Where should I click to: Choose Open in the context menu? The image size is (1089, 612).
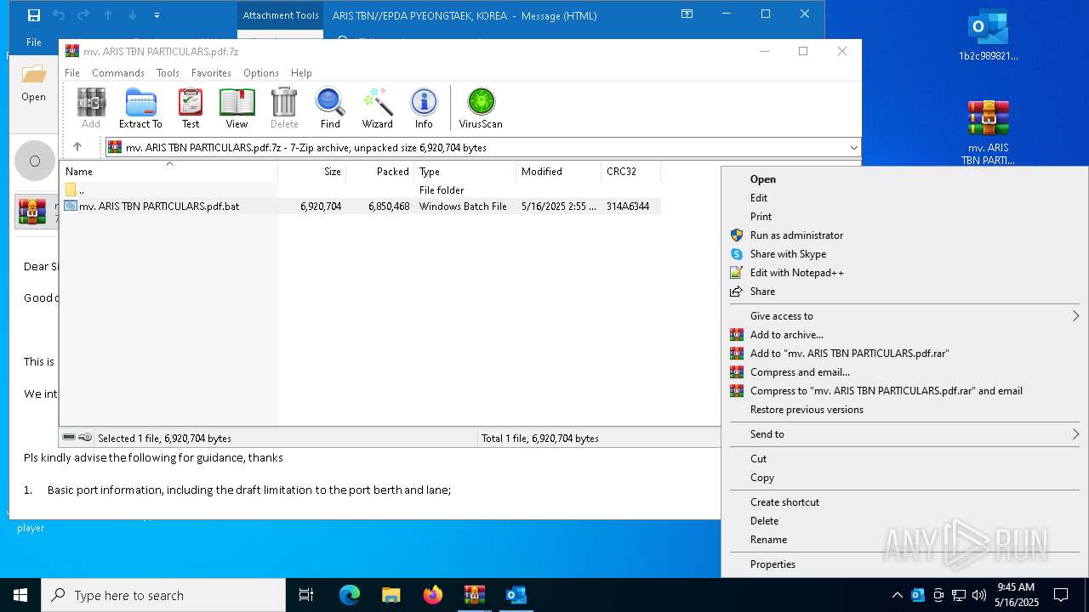(x=904, y=178)
